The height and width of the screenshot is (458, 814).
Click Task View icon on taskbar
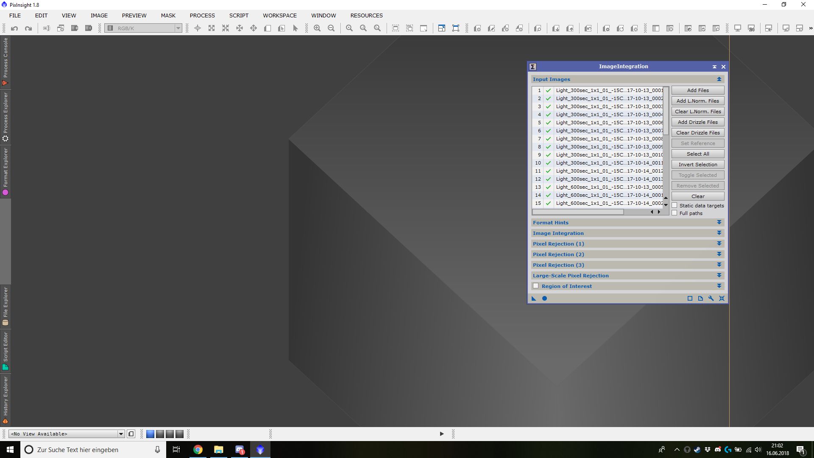pyautogui.click(x=176, y=450)
